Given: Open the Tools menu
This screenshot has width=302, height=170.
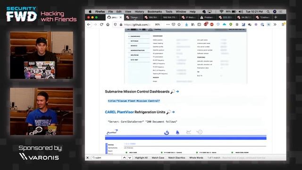Looking at the screenshot, I should (169, 11).
